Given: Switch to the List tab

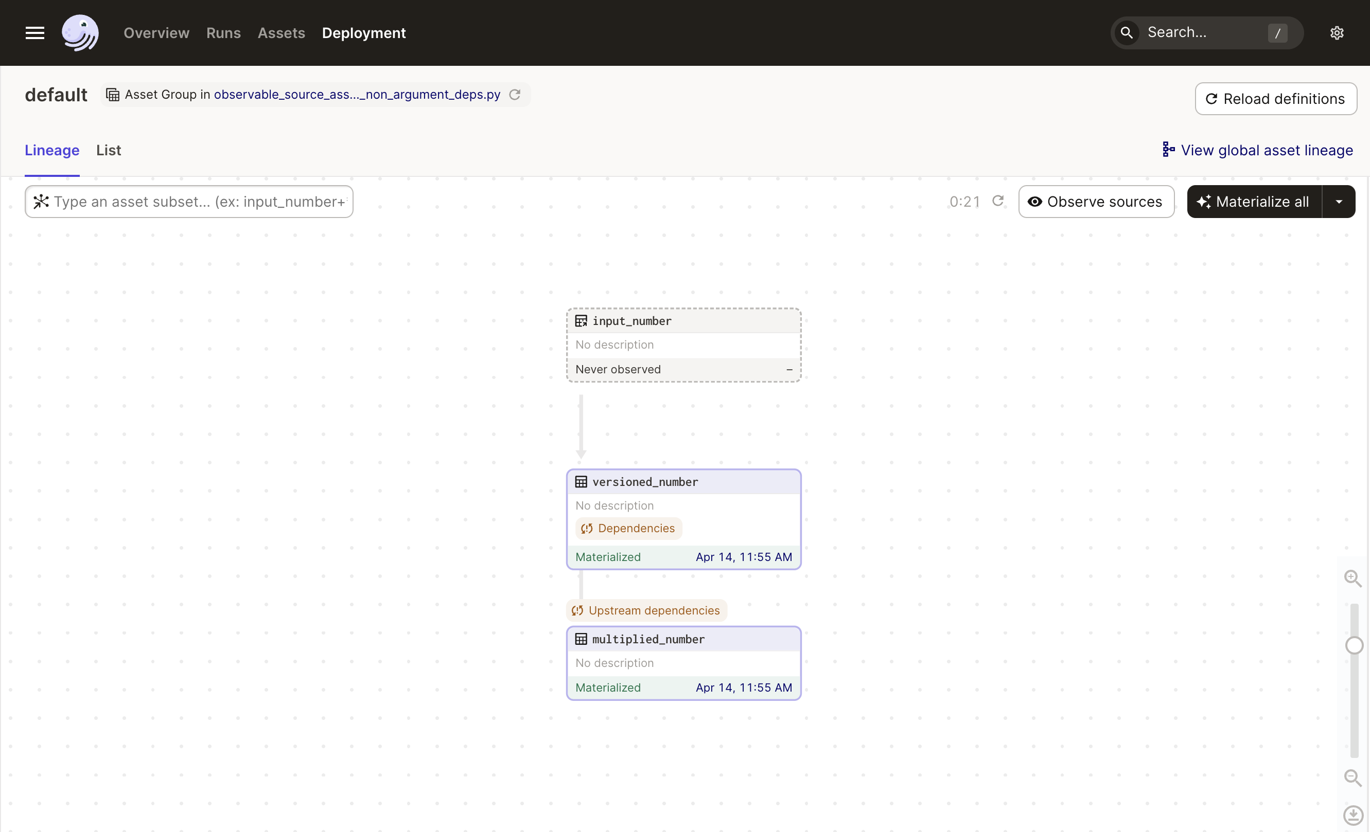Looking at the screenshot, I should point(108,150).
